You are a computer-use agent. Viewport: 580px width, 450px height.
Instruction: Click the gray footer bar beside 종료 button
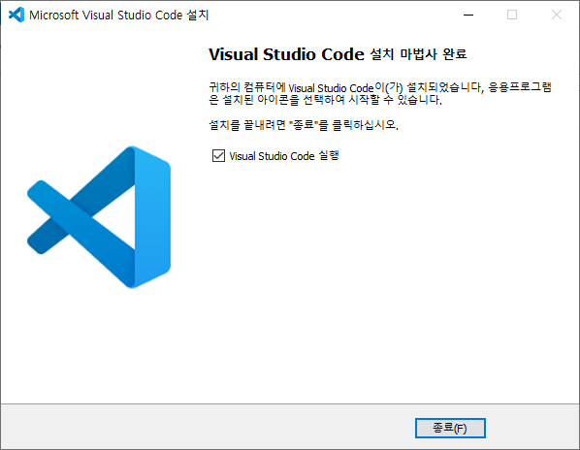pos(208,427)
